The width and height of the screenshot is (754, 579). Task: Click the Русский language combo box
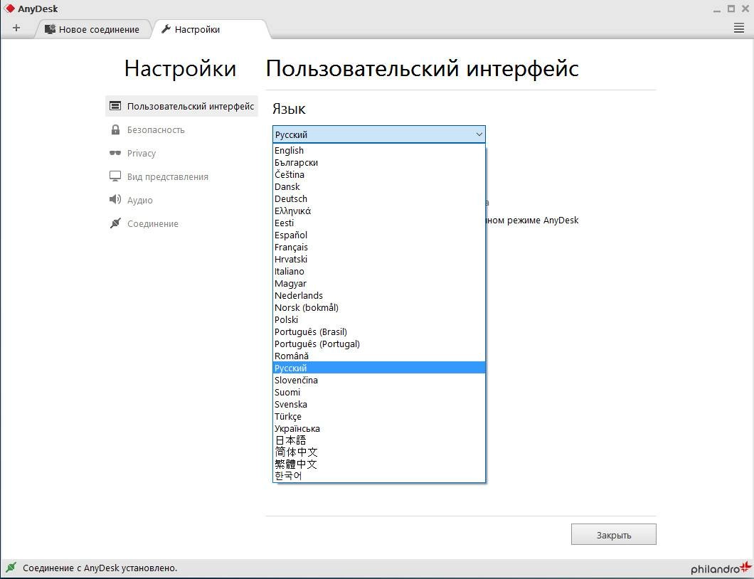pyautogui.click(x=379, y=134)
